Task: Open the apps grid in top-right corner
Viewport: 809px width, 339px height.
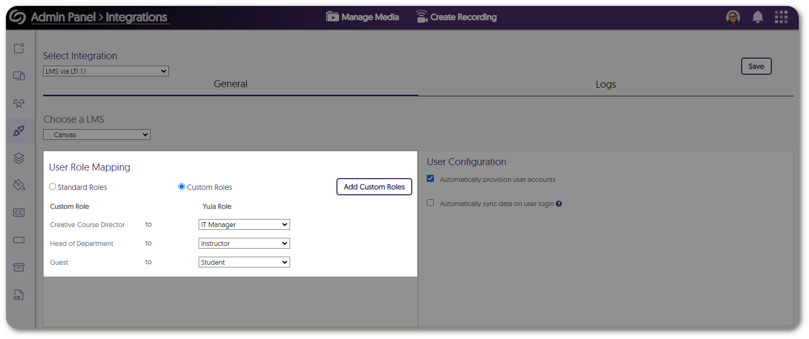Action: pos(781,17)
